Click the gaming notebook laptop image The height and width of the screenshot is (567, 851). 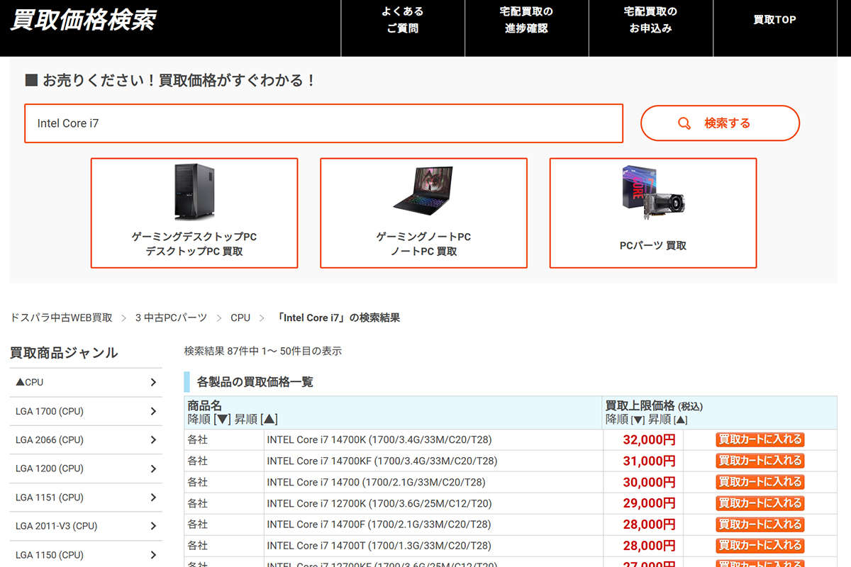[423, 190]
